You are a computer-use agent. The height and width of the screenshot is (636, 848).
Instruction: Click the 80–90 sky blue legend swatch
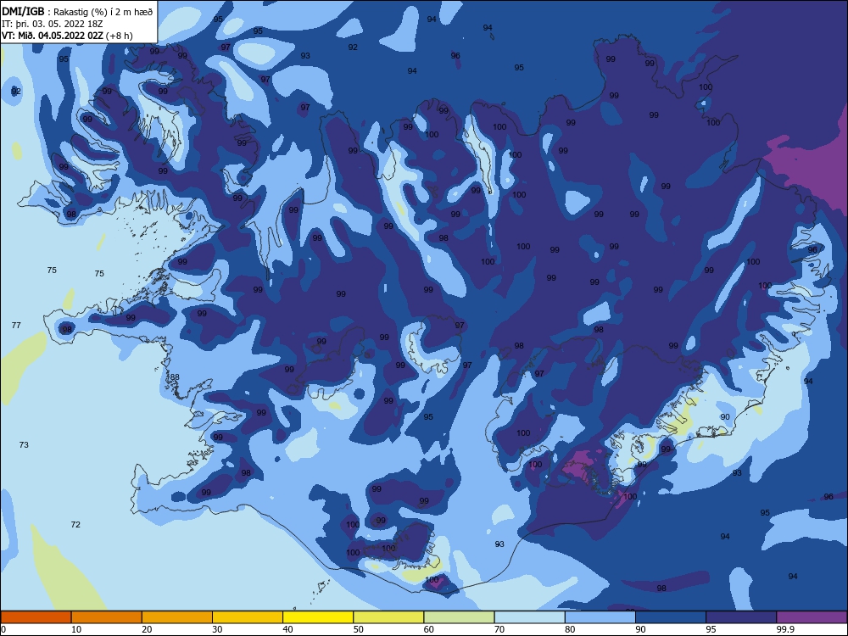click(x=600, y=617)
